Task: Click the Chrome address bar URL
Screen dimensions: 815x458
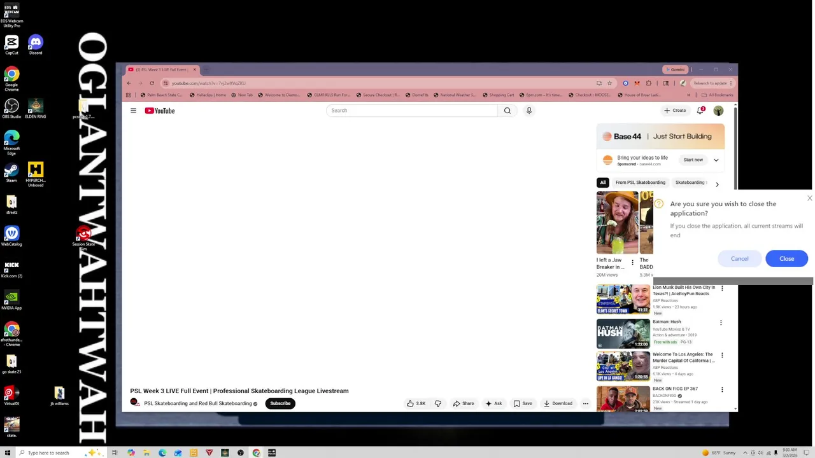Action: (209, 83)
